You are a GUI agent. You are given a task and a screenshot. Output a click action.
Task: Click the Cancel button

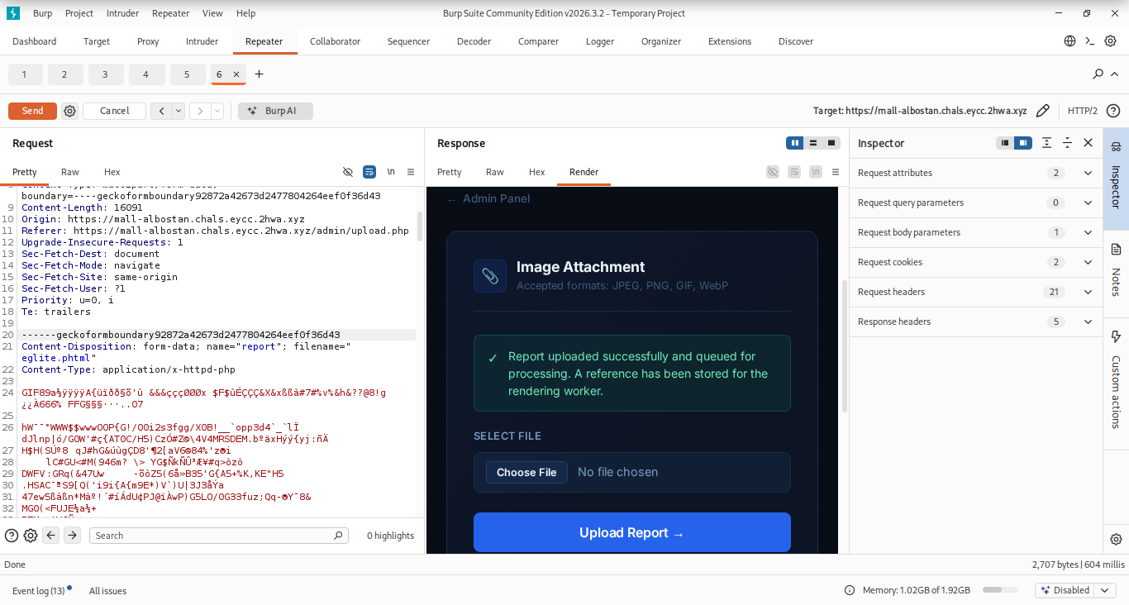[x=114, y=111]
